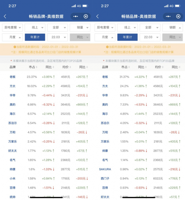The image size is (185, 200).
Task: Select the 销量 metric dropdown on left
Action: point(80,28)
